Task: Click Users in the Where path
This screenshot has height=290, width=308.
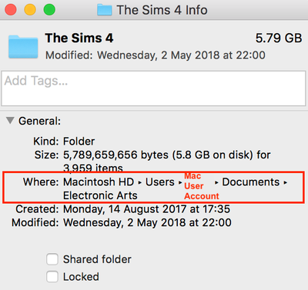Action: tap(160, 182)
